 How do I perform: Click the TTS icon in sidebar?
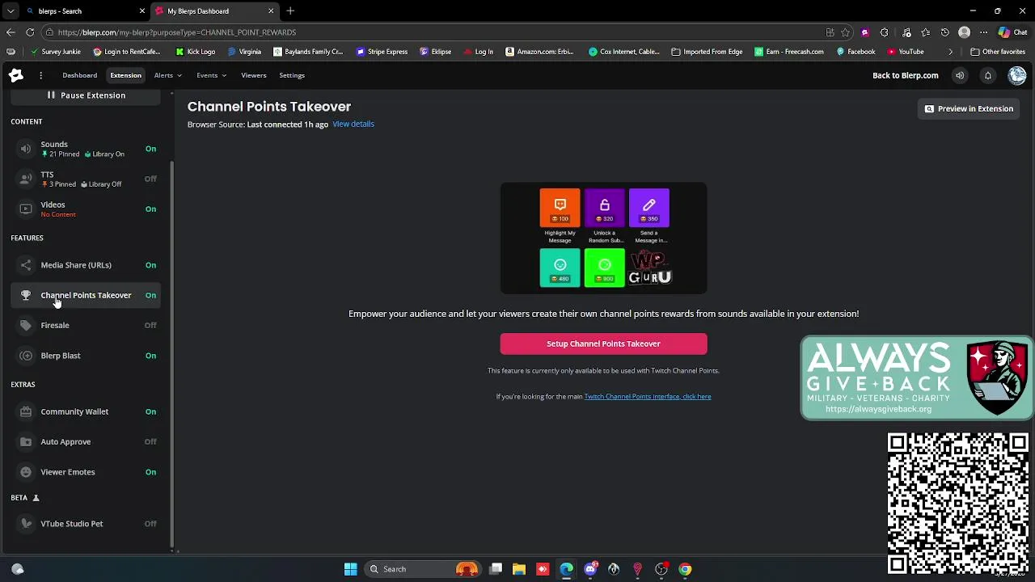point(26,179)
